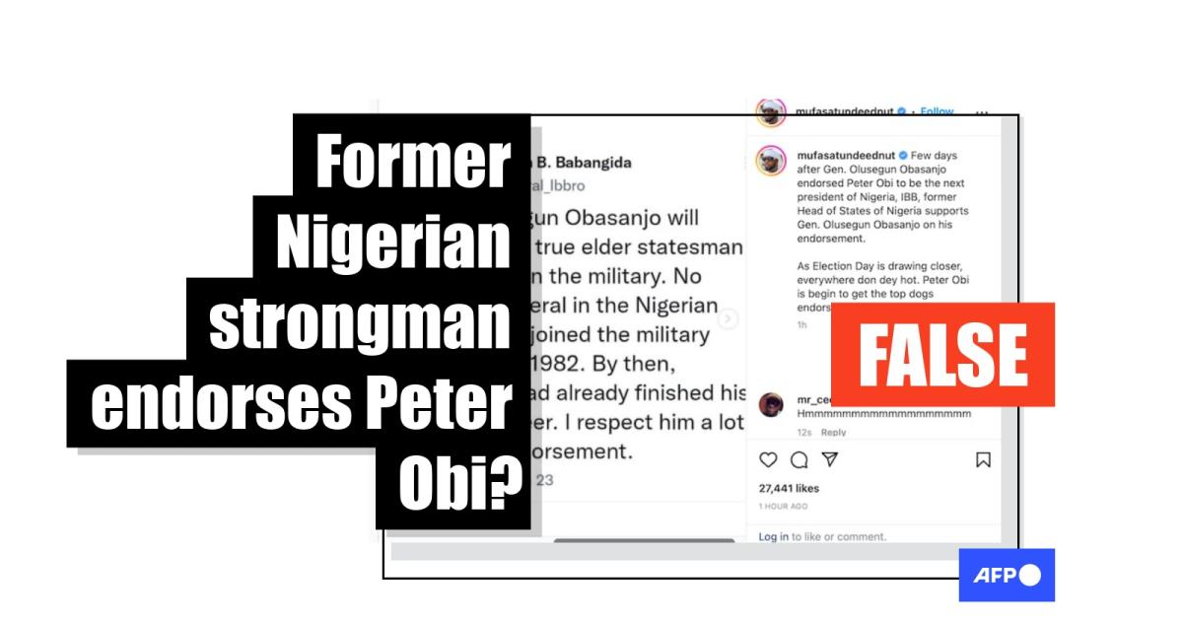1183x621 pixels.
Task: Save post with bookmark icon
Action: (x=983, y=460)
